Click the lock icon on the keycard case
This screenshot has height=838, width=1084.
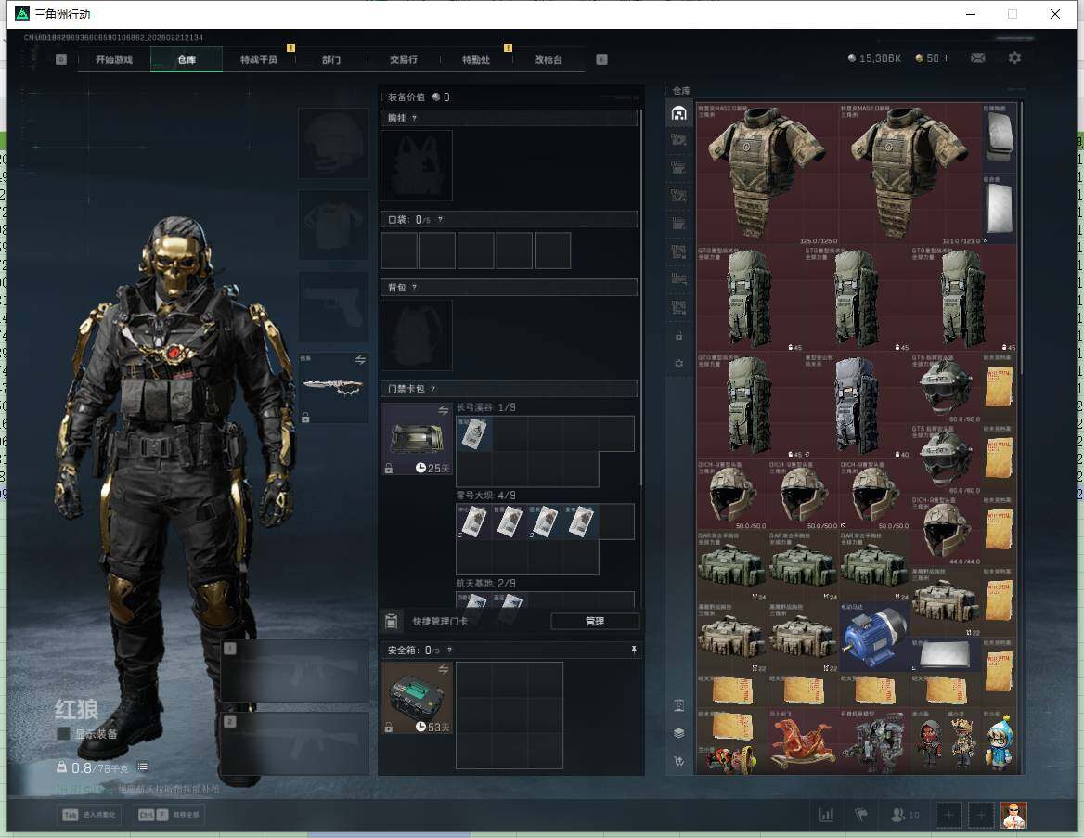389,469
